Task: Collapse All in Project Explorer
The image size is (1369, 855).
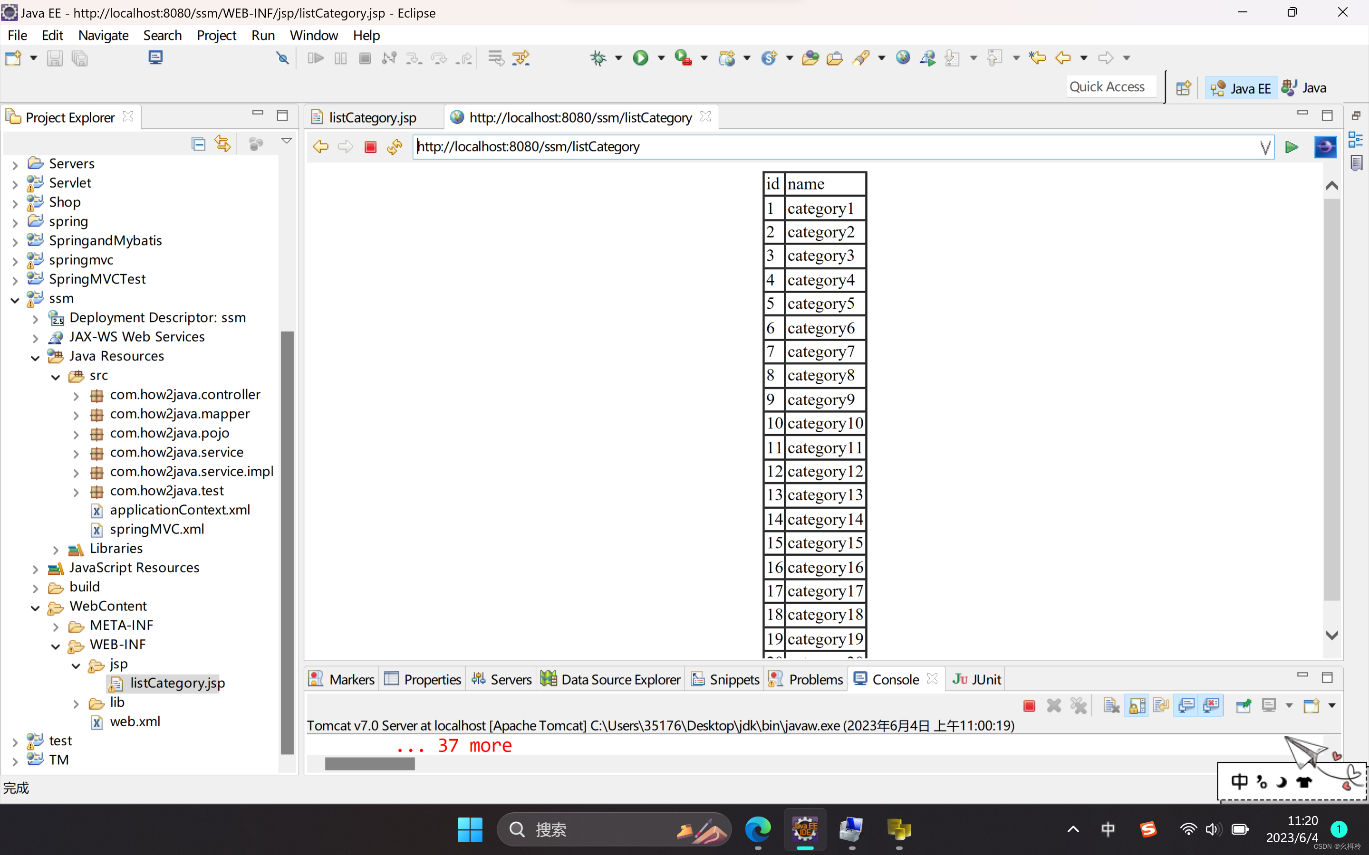Action: [198, 144]
